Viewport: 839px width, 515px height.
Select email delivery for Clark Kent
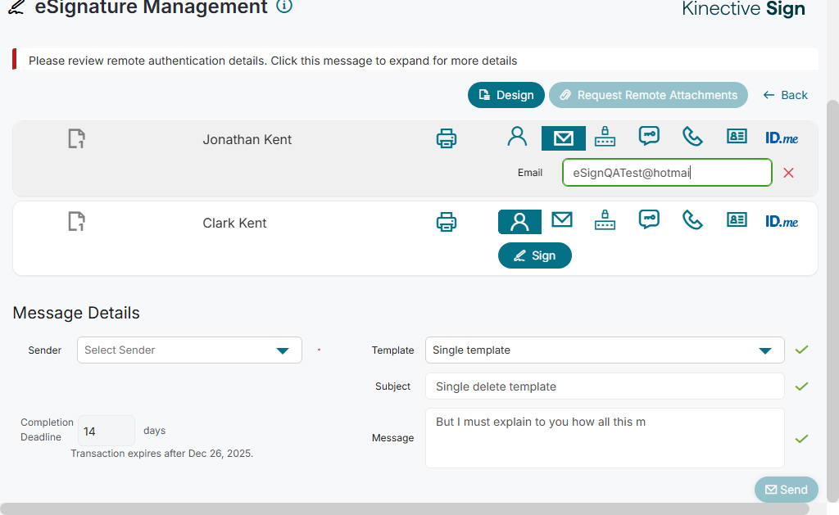(561, 219)
